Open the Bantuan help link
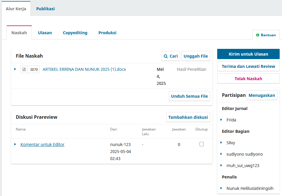This screenshot has height=196, width=282. point(266,35)
